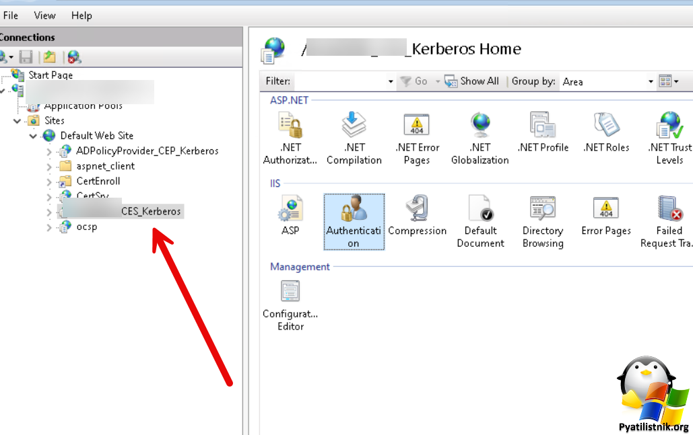
Task: Open .NET Roles feature
Action: (606, 132)
